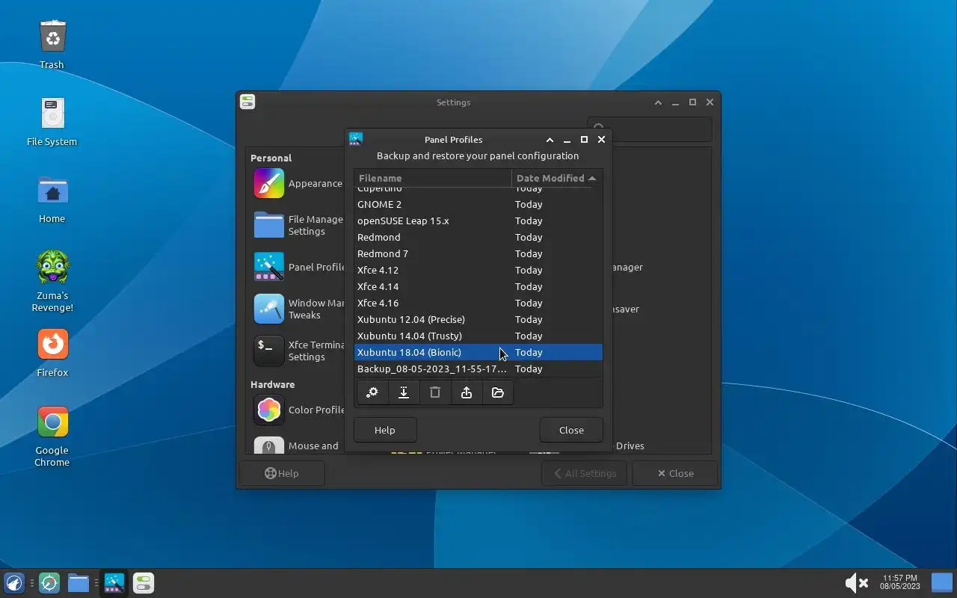Select the GNOME 2 profile
This screenshot has height=598, width=957.
478,204
